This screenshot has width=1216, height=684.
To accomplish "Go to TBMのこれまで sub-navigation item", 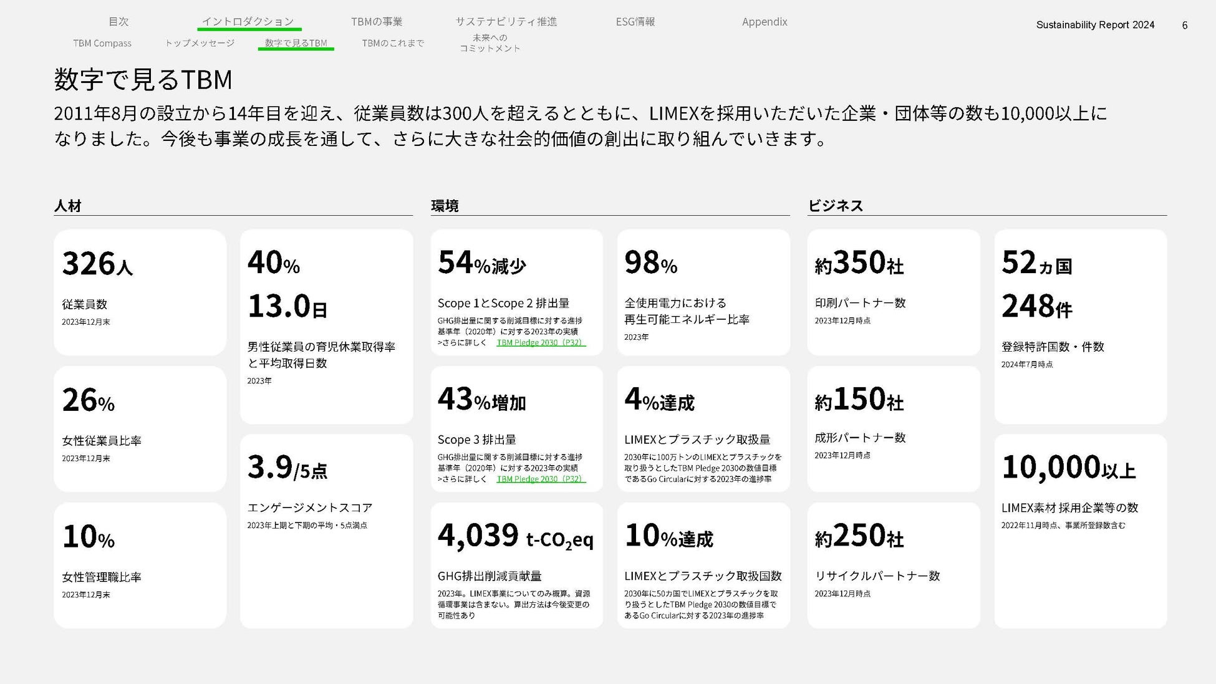I will (393, 43).
